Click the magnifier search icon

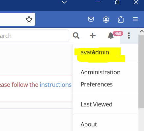click(x=76, y=36)
